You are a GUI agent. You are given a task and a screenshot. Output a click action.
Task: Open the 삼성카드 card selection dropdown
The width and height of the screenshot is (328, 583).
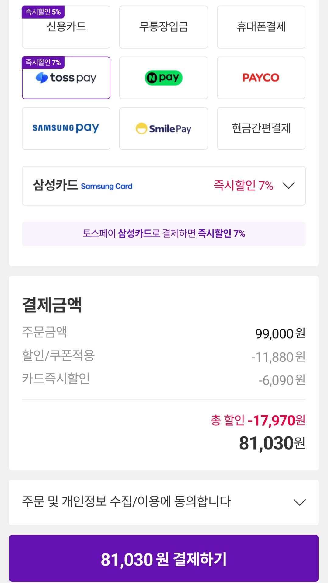[x=163, y=186]
